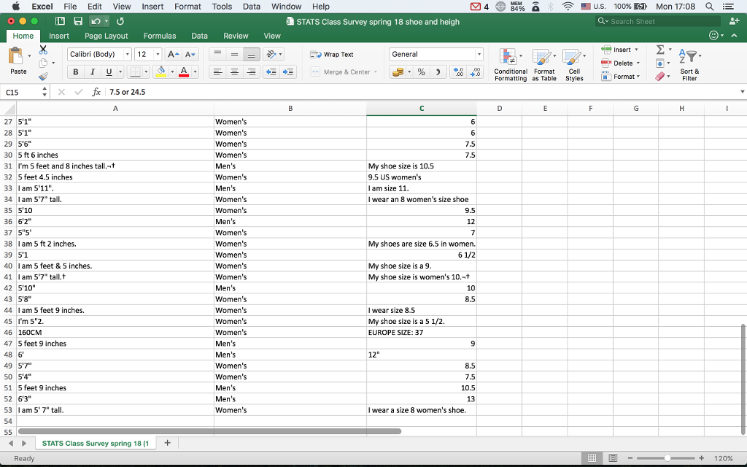Image resolution: width=747 pixels, height=467 pixels.
Task: Open Format as Table gallery
Action: 544,64
